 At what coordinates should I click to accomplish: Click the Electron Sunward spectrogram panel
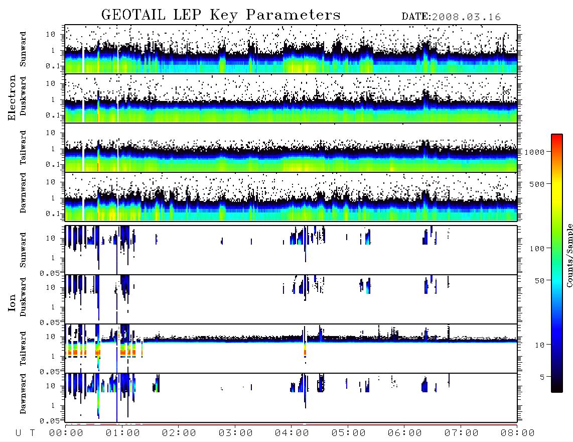[291, 49]
